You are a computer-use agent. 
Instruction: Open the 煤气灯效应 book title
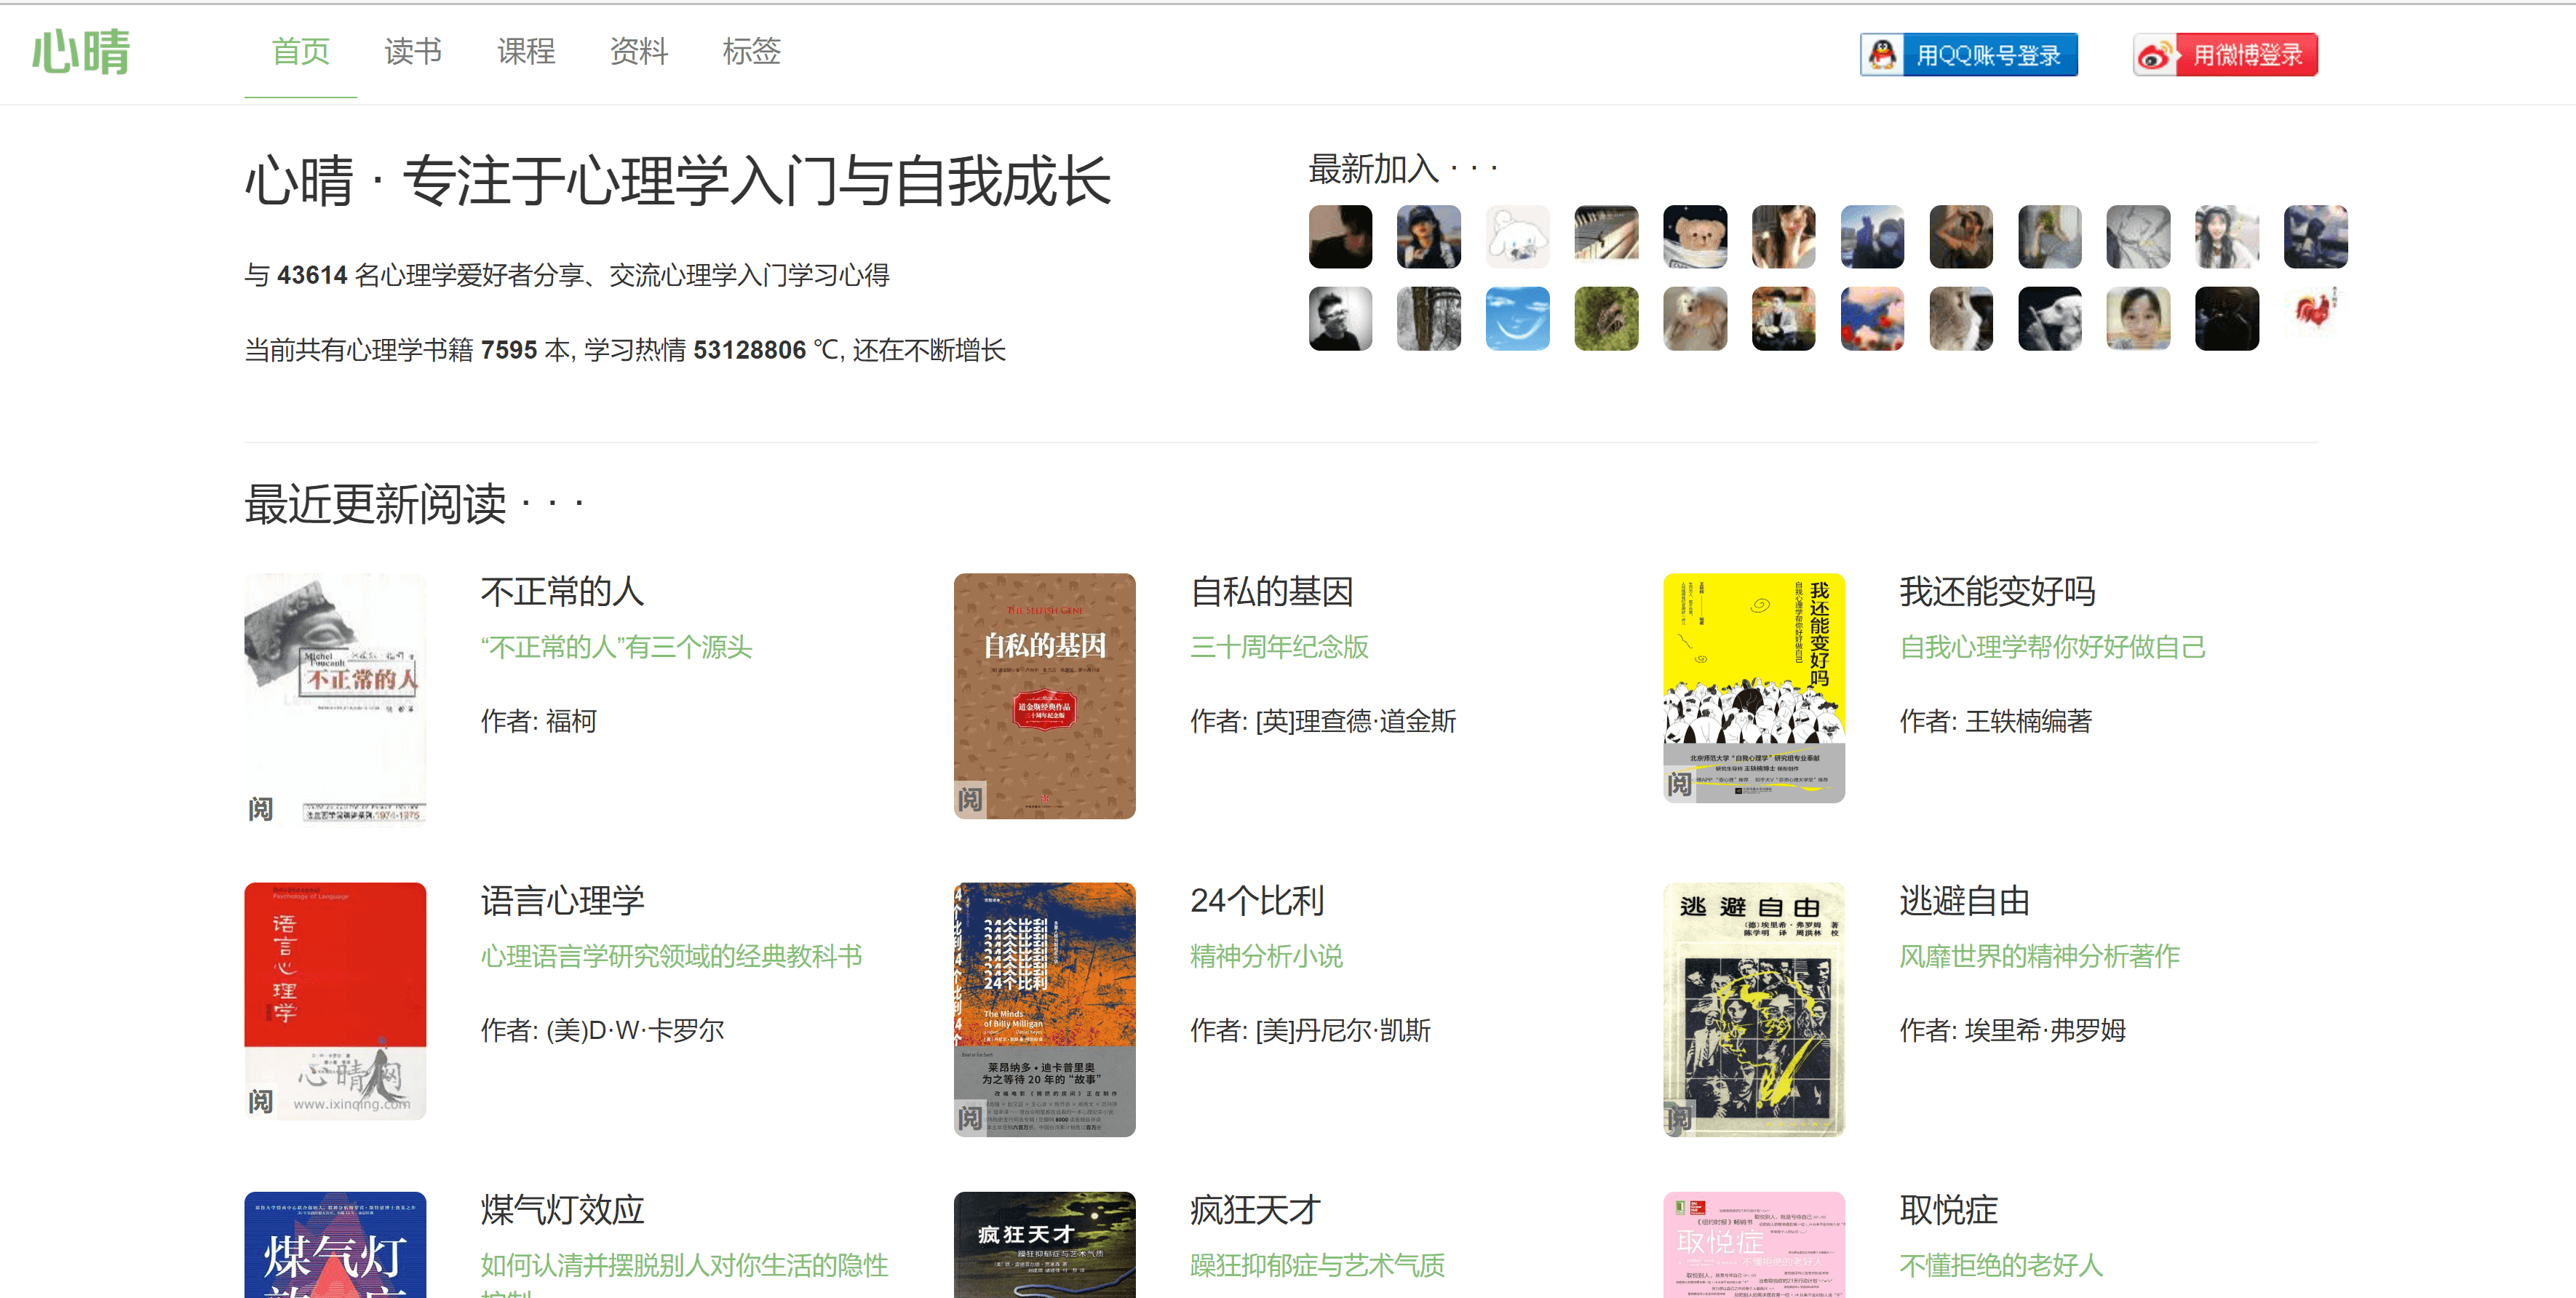562,1210
